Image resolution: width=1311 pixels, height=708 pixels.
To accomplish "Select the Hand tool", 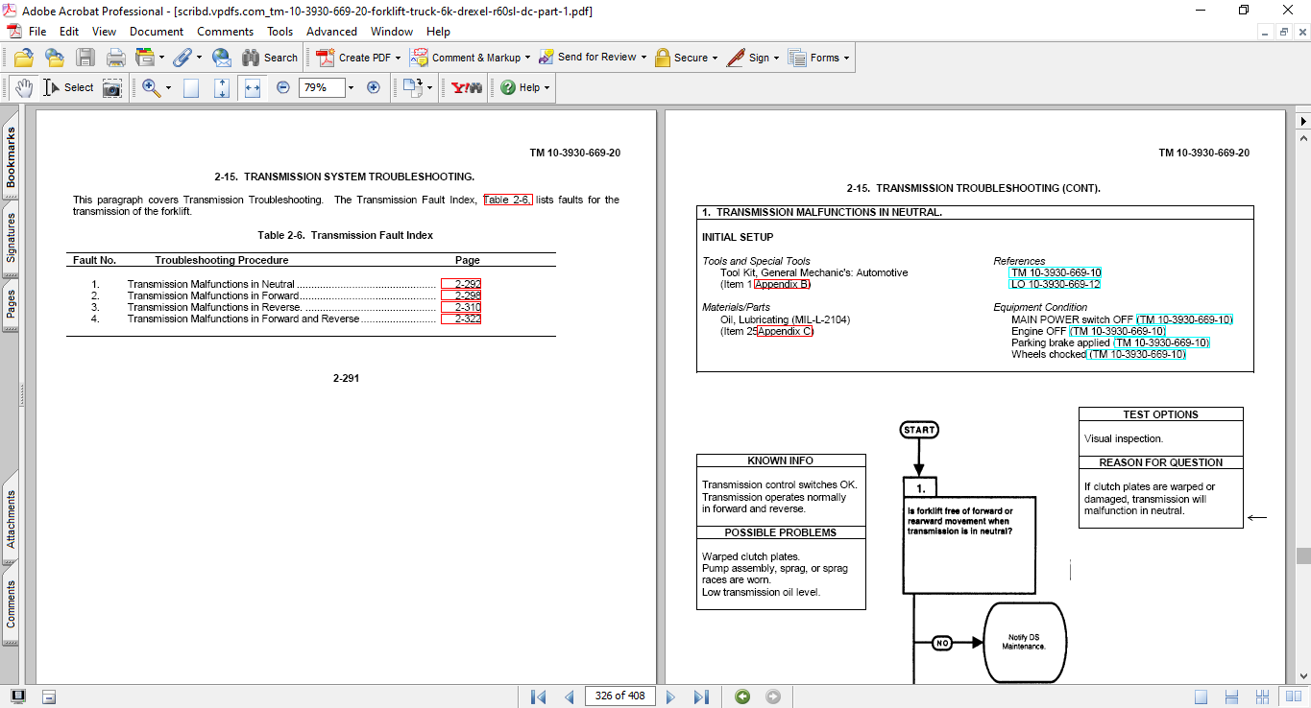I will 24,87.
